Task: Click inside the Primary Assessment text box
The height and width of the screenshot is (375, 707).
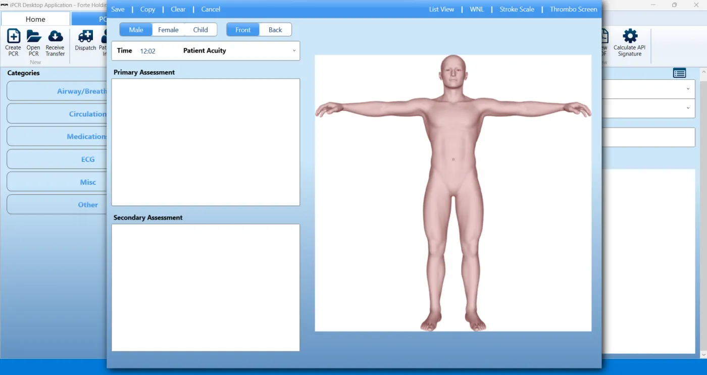Action: [x=206, y=142]
